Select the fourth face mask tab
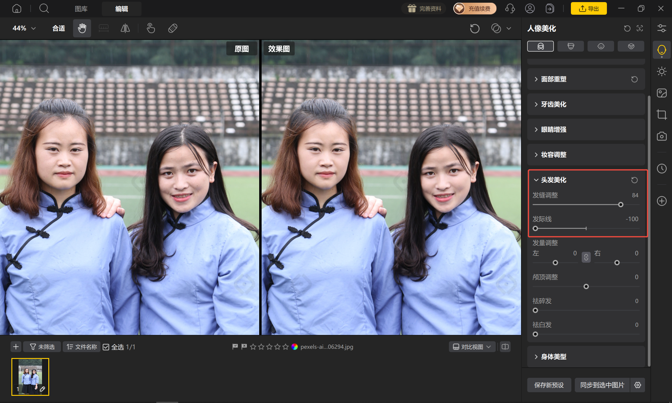Image resolution: width=672 pixels, height=403 pixels. [631, 46]
